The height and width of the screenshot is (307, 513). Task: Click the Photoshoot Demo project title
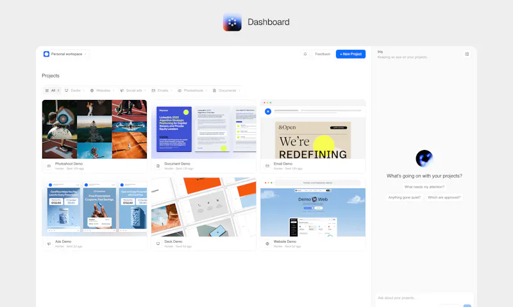[x=69, y=163]
